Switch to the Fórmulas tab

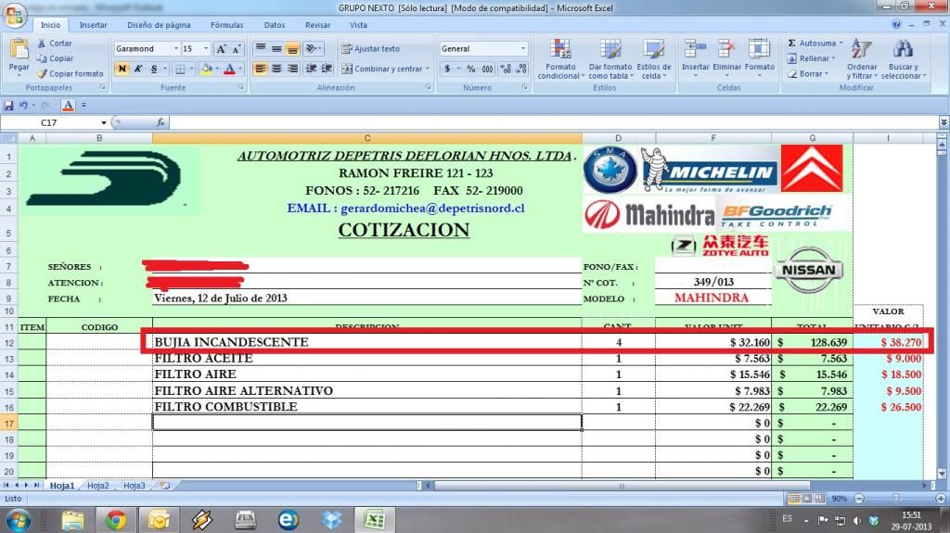227,25
